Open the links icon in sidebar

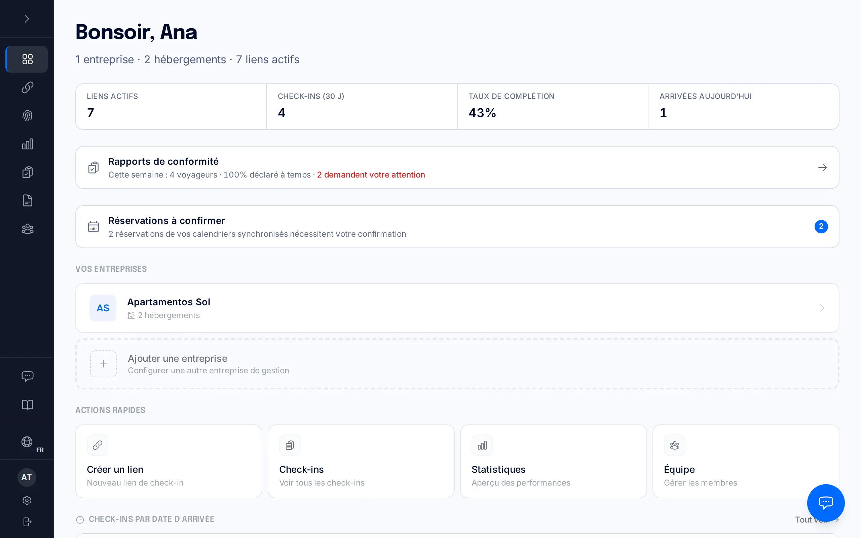click(x=27, y=87)
